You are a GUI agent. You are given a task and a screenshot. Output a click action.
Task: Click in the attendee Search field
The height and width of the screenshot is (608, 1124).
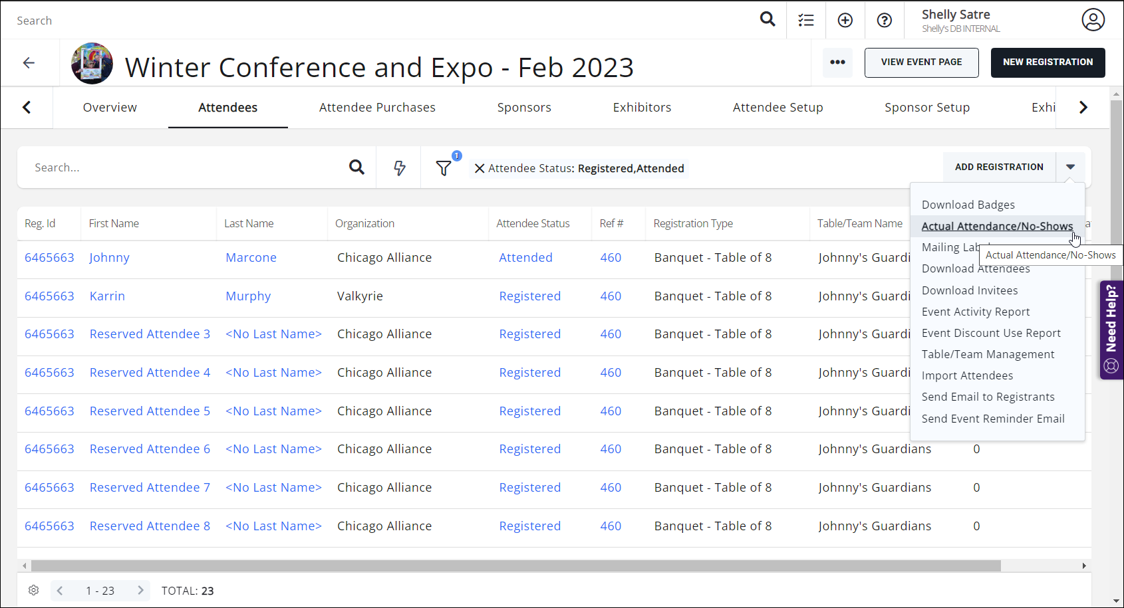click(186, 168)
